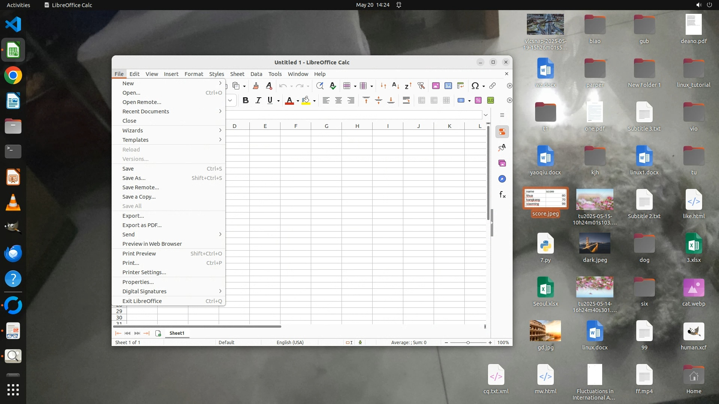This screenshot has height=404, width=719.
Task: Toggle Wrap Text button
Action: pos(406,100)
